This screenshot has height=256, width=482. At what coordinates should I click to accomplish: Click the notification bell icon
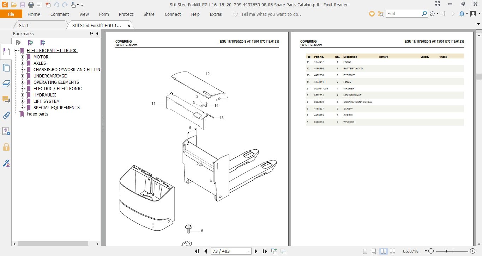(462, 14)
